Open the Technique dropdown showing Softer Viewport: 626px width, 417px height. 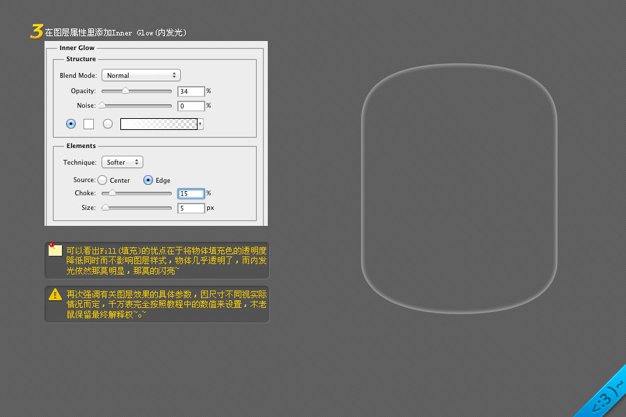coord(122,162)
